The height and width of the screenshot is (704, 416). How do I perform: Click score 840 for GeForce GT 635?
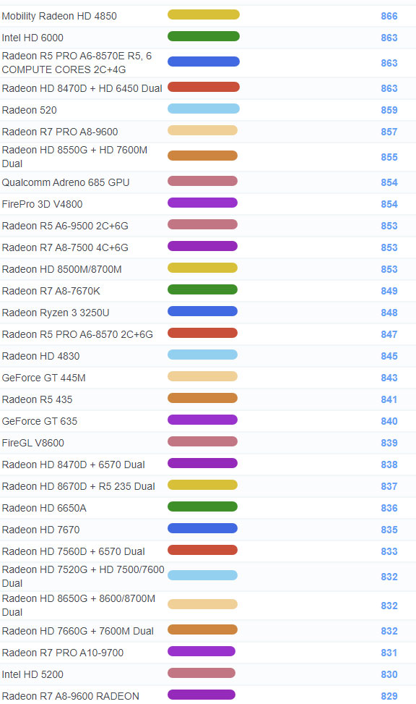coord(389,421)
